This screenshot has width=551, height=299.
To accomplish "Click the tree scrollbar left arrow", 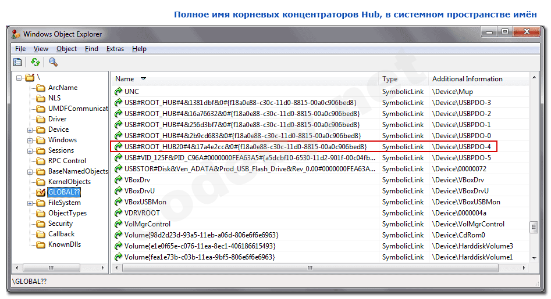I will [x=17, y=268].
